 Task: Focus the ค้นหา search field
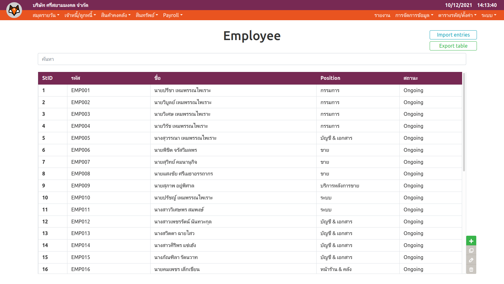(x=252, y=59)
